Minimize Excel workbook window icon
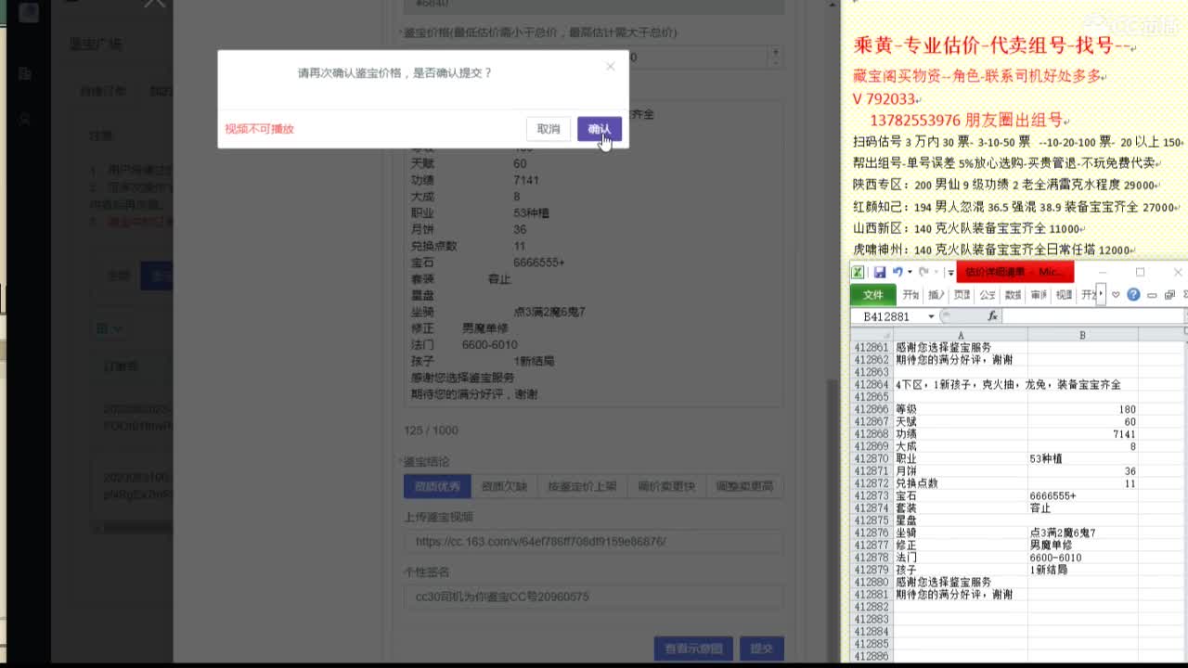The width and height of the screenshot is (1188, 668). pos(1153,295)
